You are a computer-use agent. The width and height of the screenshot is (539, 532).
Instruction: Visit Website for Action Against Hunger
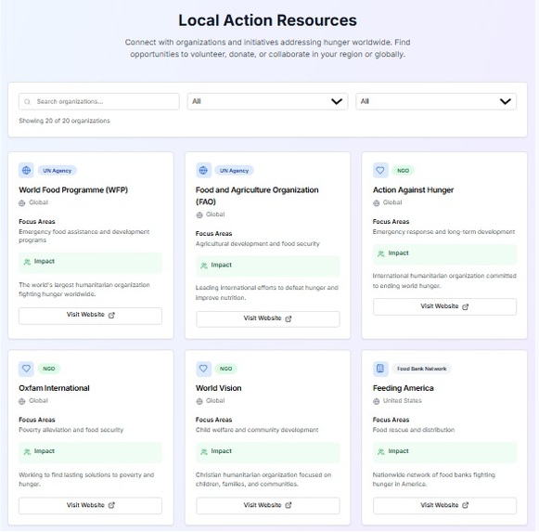coord(444,306)
